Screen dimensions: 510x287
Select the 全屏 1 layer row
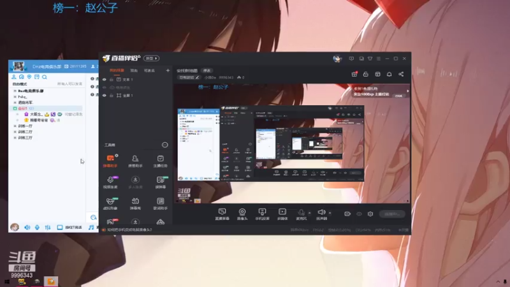(136, 95)
